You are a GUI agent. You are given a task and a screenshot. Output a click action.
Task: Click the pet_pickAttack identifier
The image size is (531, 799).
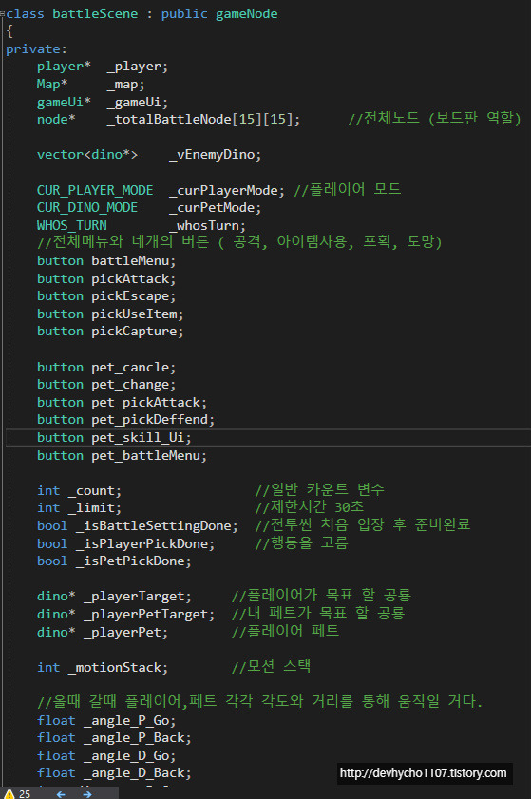tap(149, 403)
